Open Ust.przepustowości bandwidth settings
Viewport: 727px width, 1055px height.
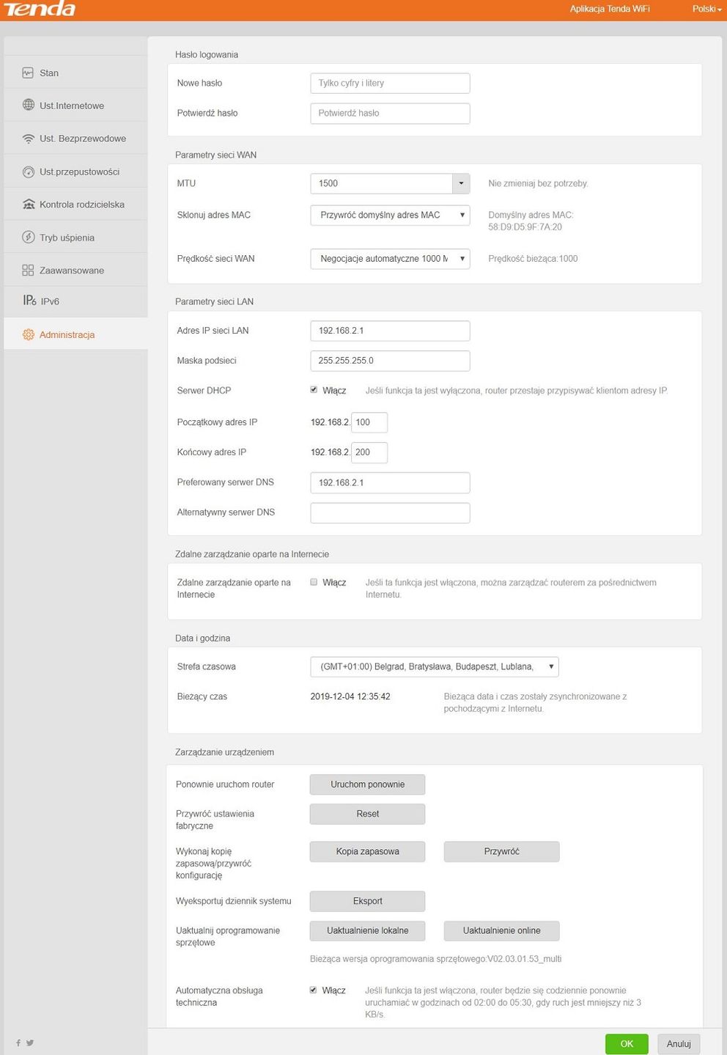(x=75, y=172)
